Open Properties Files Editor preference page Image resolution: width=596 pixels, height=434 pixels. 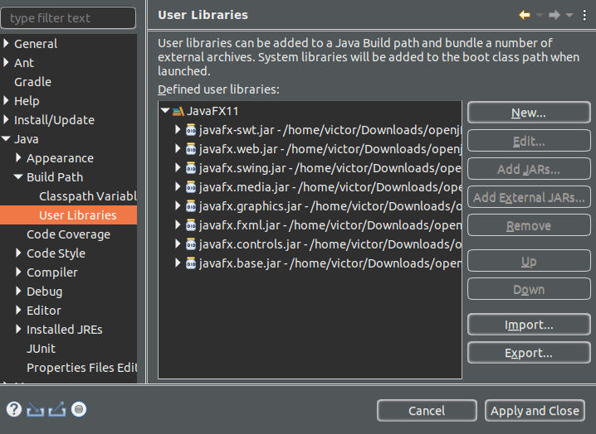[x=81, y=368]
